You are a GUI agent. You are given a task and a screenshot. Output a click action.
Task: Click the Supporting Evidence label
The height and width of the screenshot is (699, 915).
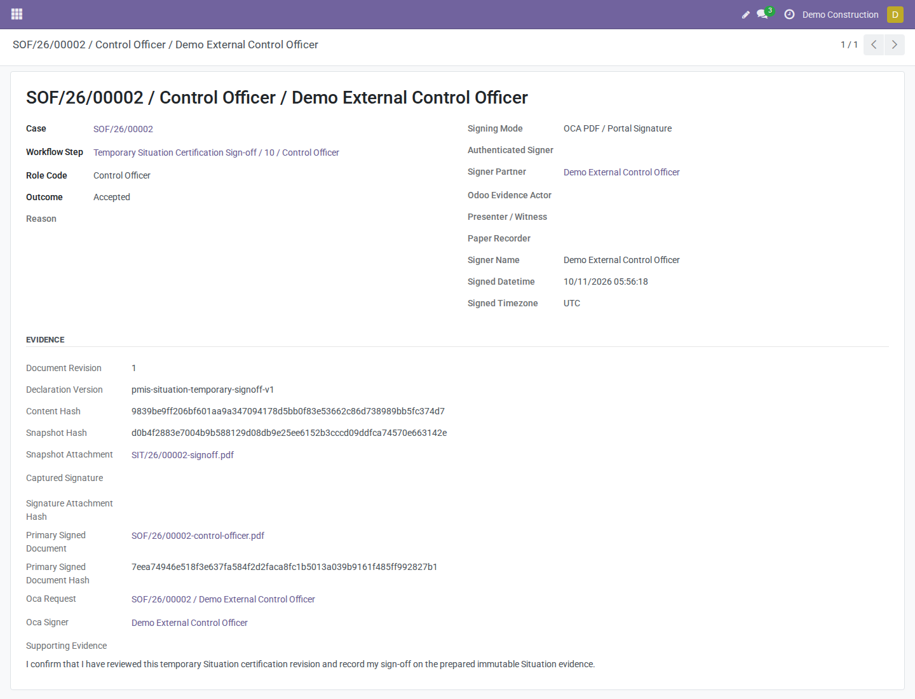point(66,646)
